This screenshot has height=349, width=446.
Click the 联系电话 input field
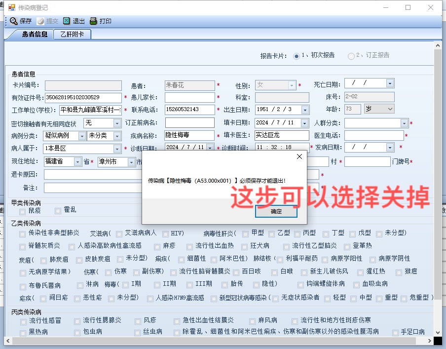pyautogui.click(x=190, y=110)
